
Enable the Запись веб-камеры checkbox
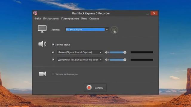click(53, 74)
